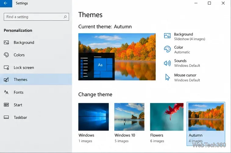Click the Color palette icon beside Automatic
This screenshot has height=153, width=231.
coord(167,49)
